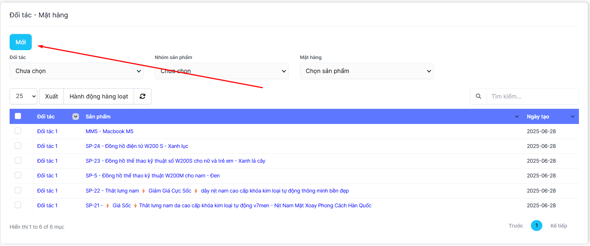Expand the Nhóm sản phẩm dropdown

pyautogui.click(x=222, y=71)
